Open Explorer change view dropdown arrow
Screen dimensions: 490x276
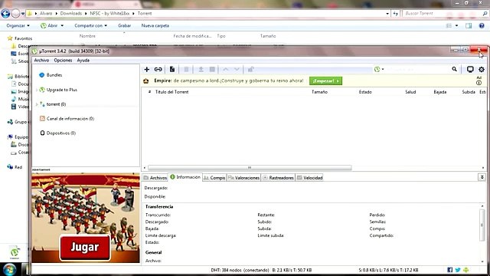pos(456,25)
